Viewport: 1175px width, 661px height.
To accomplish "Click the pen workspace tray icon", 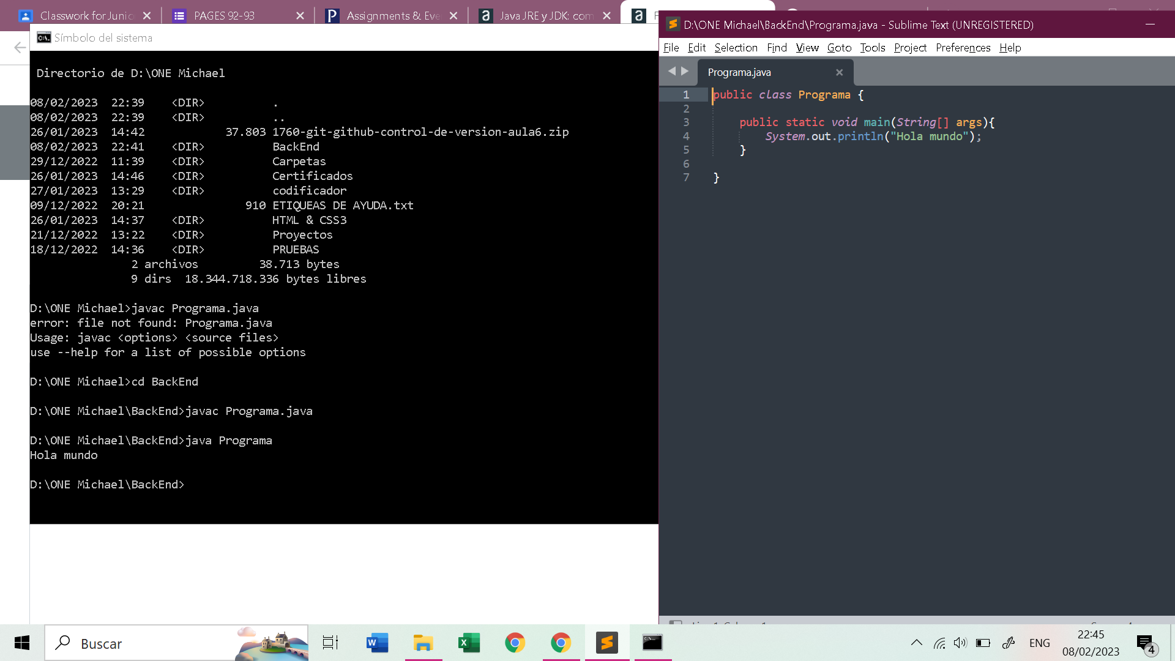I will (1009, 643).
